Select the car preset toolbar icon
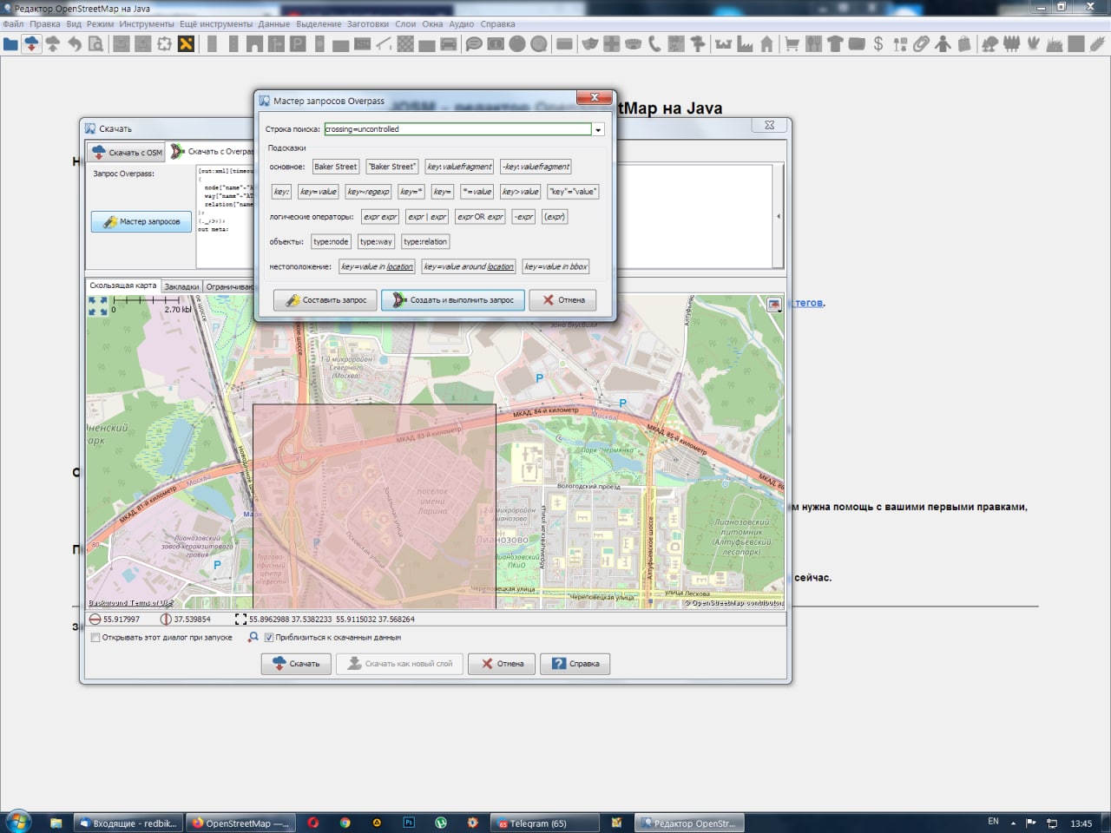The image size is (1111, 833). point(449,43)
